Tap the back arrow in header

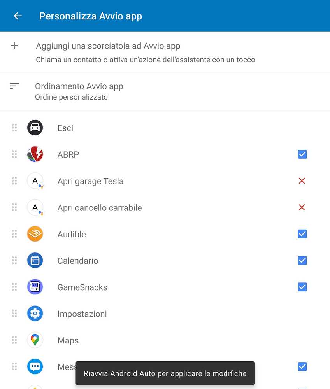click(18, 16)
